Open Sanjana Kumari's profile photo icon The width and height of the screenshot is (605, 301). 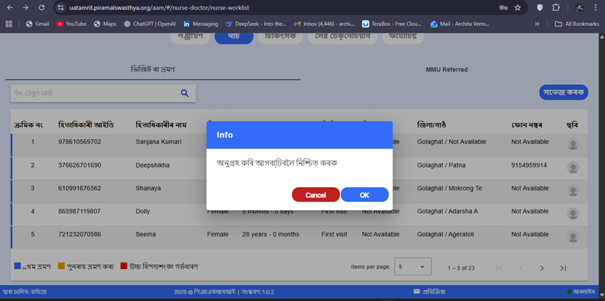pyautogui.click(x=572, y=145)
